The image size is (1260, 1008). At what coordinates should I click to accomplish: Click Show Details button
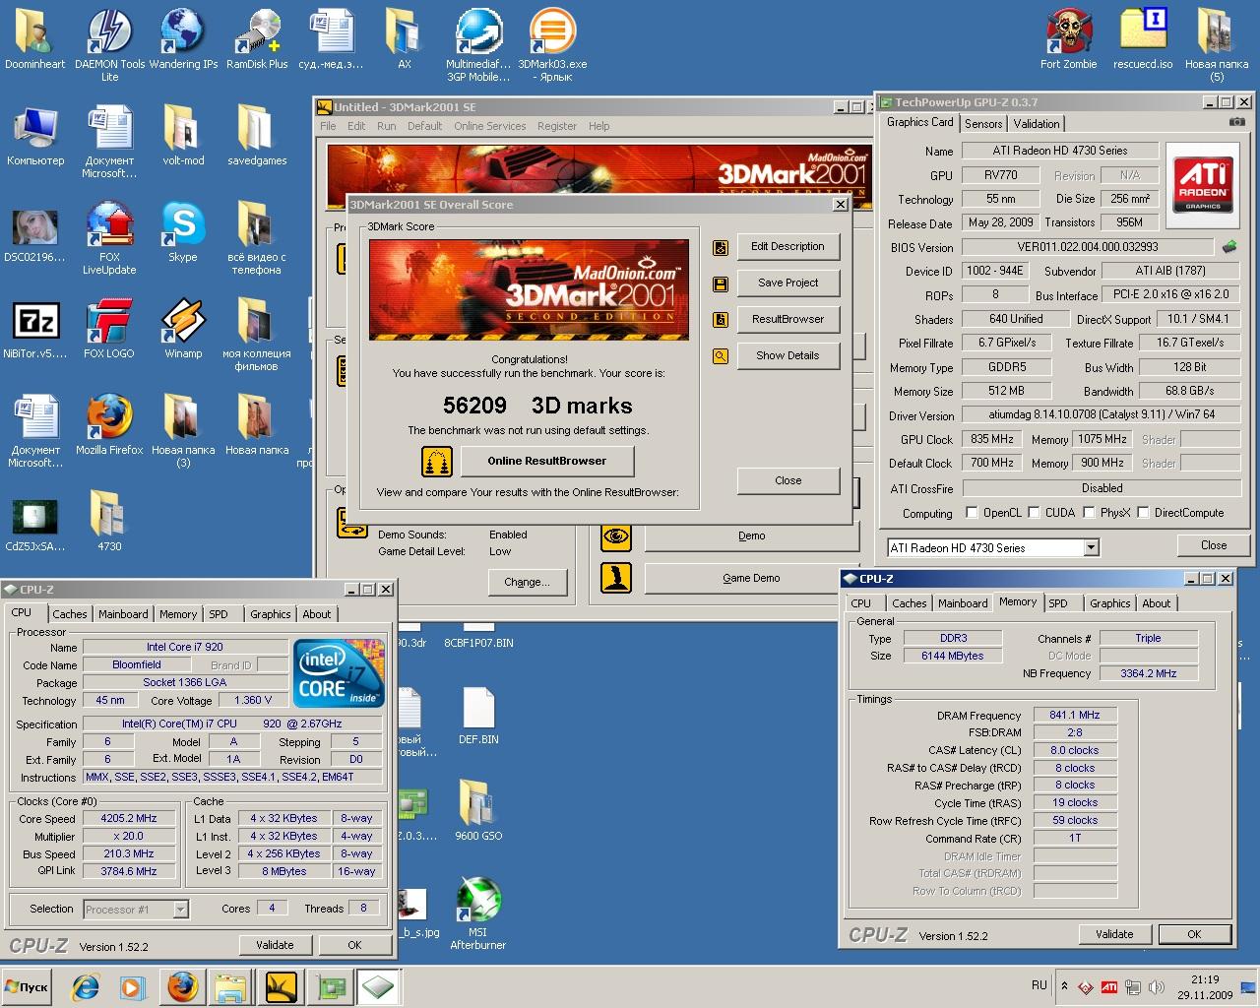[x=787, y=355]
